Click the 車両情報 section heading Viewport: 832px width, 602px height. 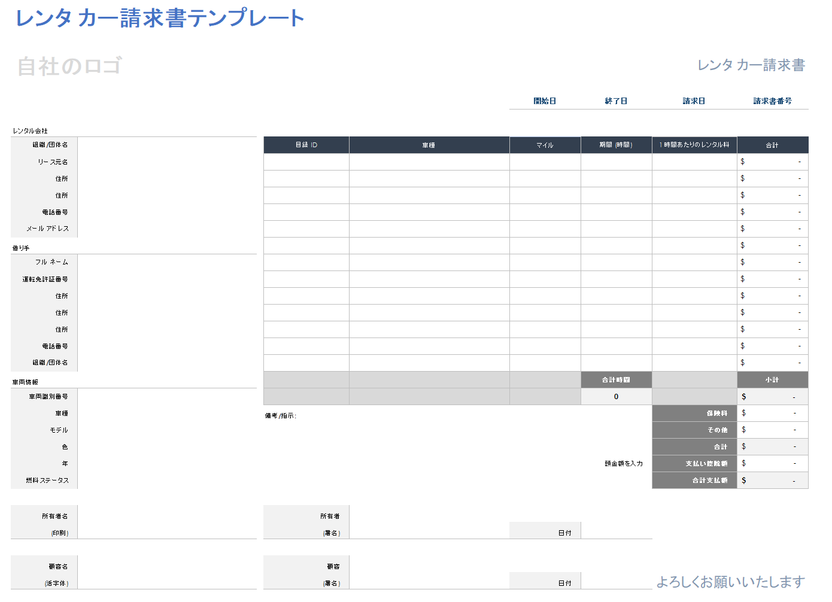(25, 382)
